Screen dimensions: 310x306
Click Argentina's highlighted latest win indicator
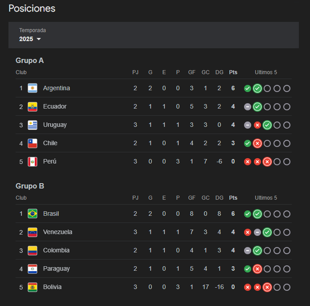tap(257, 88)
